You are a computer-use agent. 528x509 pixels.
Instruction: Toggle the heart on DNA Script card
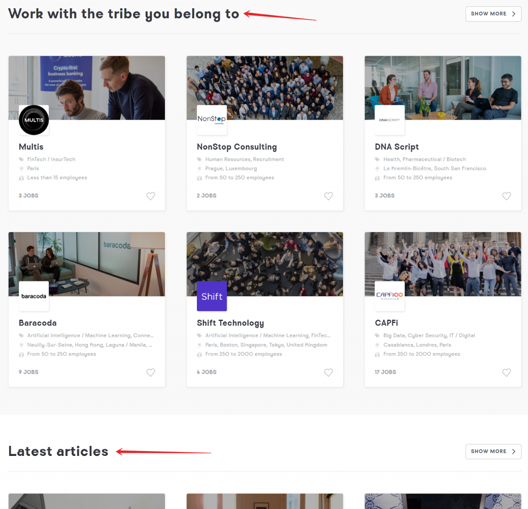[x=506, y=196]
